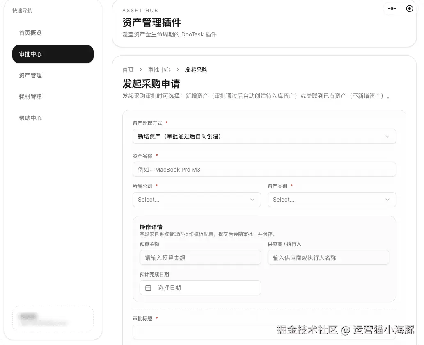Focus the 预算金额 input field

click(x=200, y=258)
